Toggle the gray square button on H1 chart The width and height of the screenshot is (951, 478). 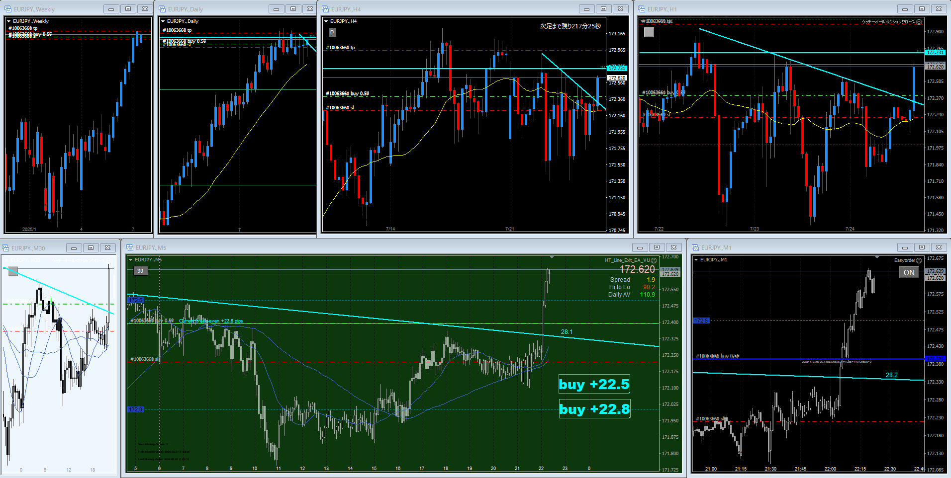[649, 32]
